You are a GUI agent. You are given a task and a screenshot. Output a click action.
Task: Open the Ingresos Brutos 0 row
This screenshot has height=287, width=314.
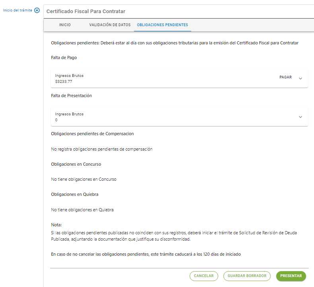[x=179, y=117]
